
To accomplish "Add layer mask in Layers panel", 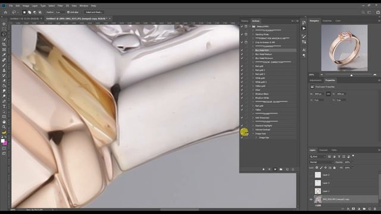I will pyautogui.click(x=353, y=209).
